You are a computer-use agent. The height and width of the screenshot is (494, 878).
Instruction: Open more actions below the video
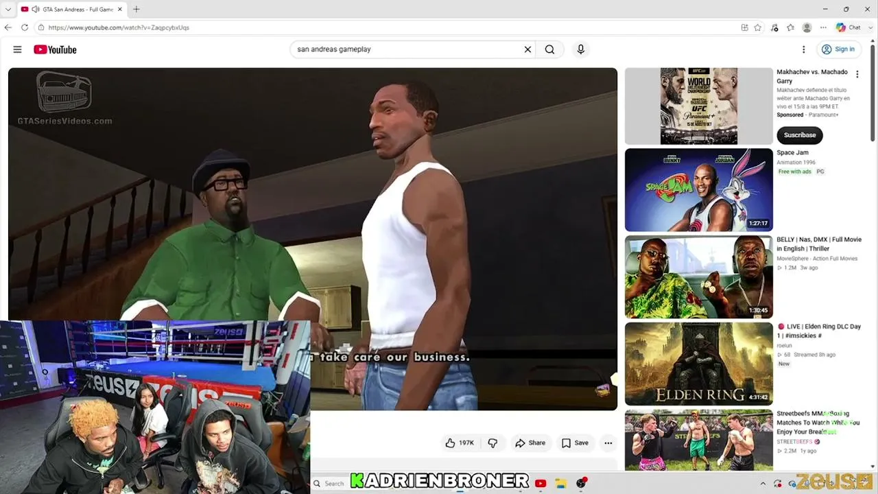coord(608,443)
